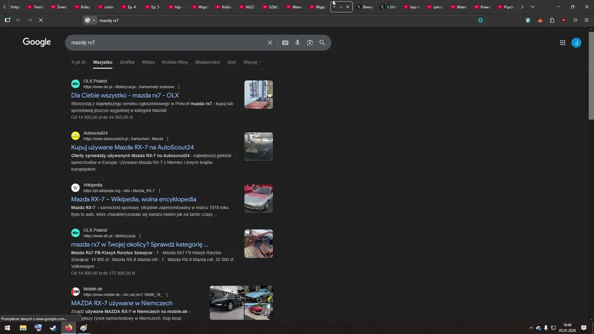Search by image with Google Lens

point(310,43)
